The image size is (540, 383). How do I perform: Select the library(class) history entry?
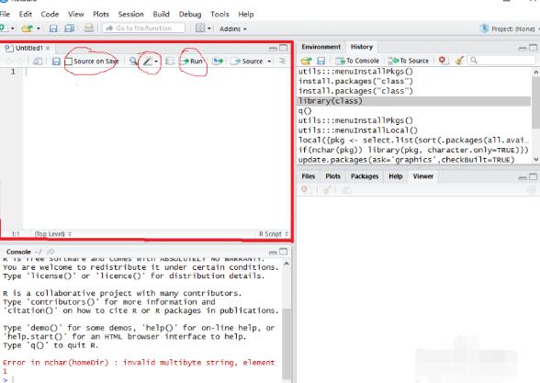(413, 101)
